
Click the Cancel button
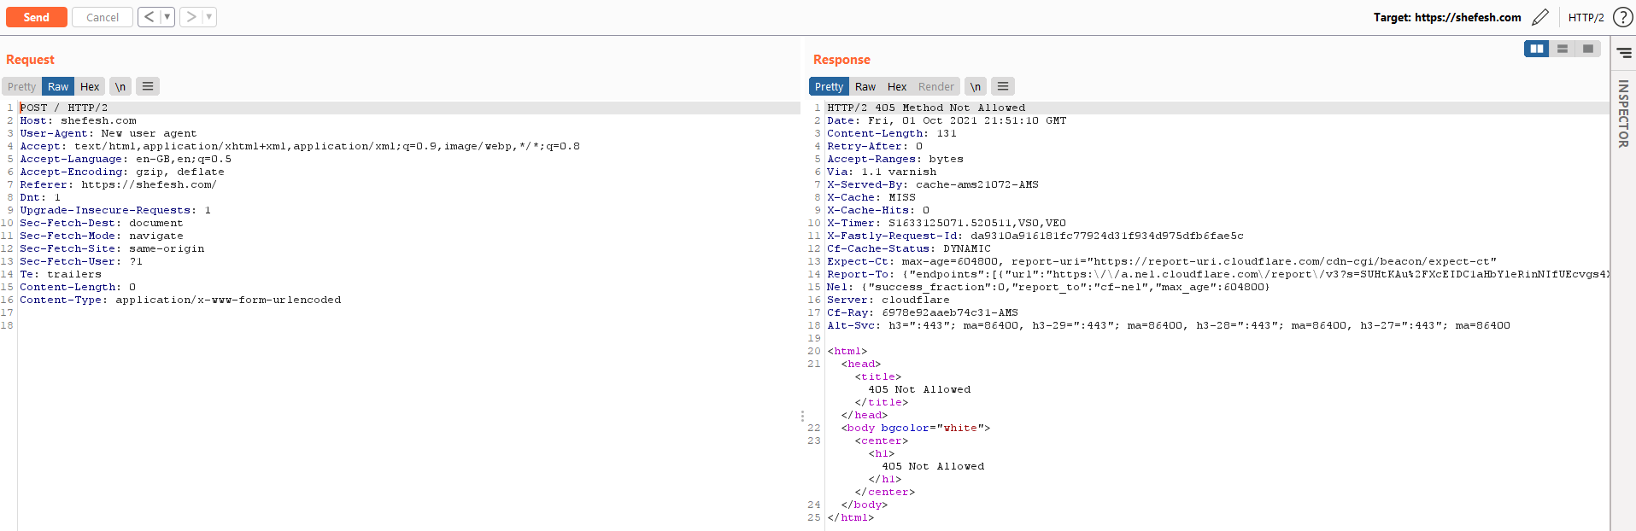click(x=103, y=17)
